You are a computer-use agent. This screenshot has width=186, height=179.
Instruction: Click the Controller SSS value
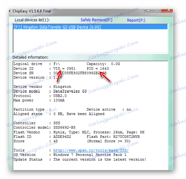click(57, 123)
